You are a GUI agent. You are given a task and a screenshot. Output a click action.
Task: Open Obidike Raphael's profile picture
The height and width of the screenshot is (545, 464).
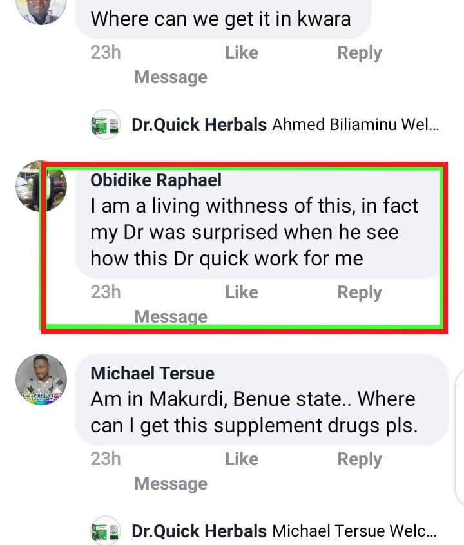pyautogui.click(x=41, y=186)
